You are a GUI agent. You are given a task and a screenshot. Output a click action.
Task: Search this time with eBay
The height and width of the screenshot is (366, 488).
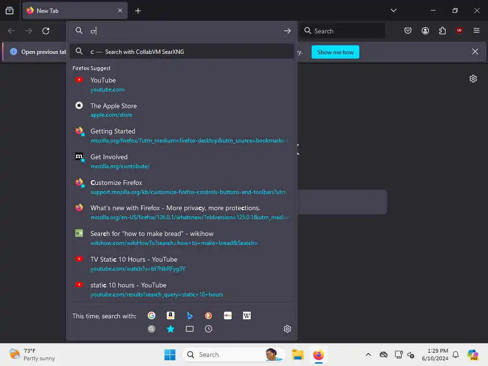(227, 315)
